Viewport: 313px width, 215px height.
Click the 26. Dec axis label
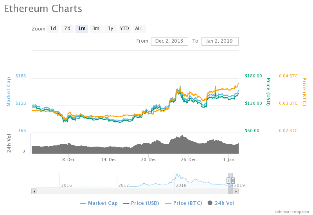point(189,160)
